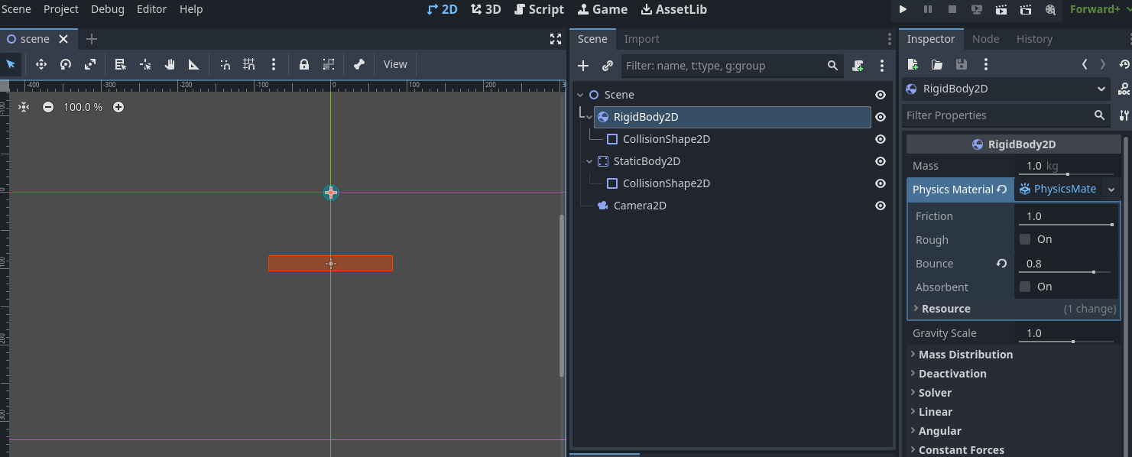Choose the Pan mode hand tool
1132x457 pixels.
click(x=170, y=65)
